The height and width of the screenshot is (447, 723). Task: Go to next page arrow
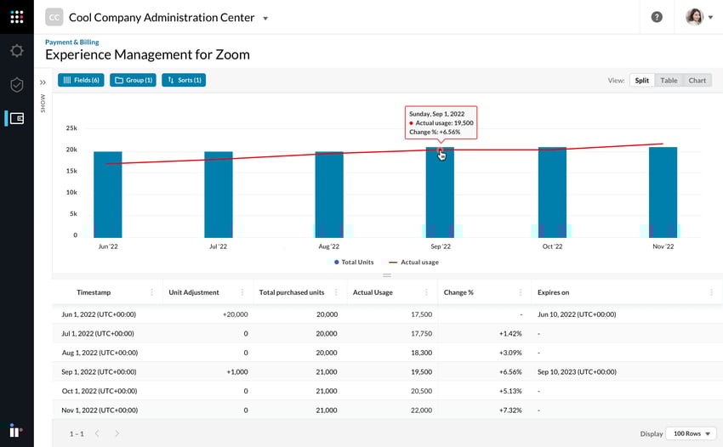click(117, 433)
